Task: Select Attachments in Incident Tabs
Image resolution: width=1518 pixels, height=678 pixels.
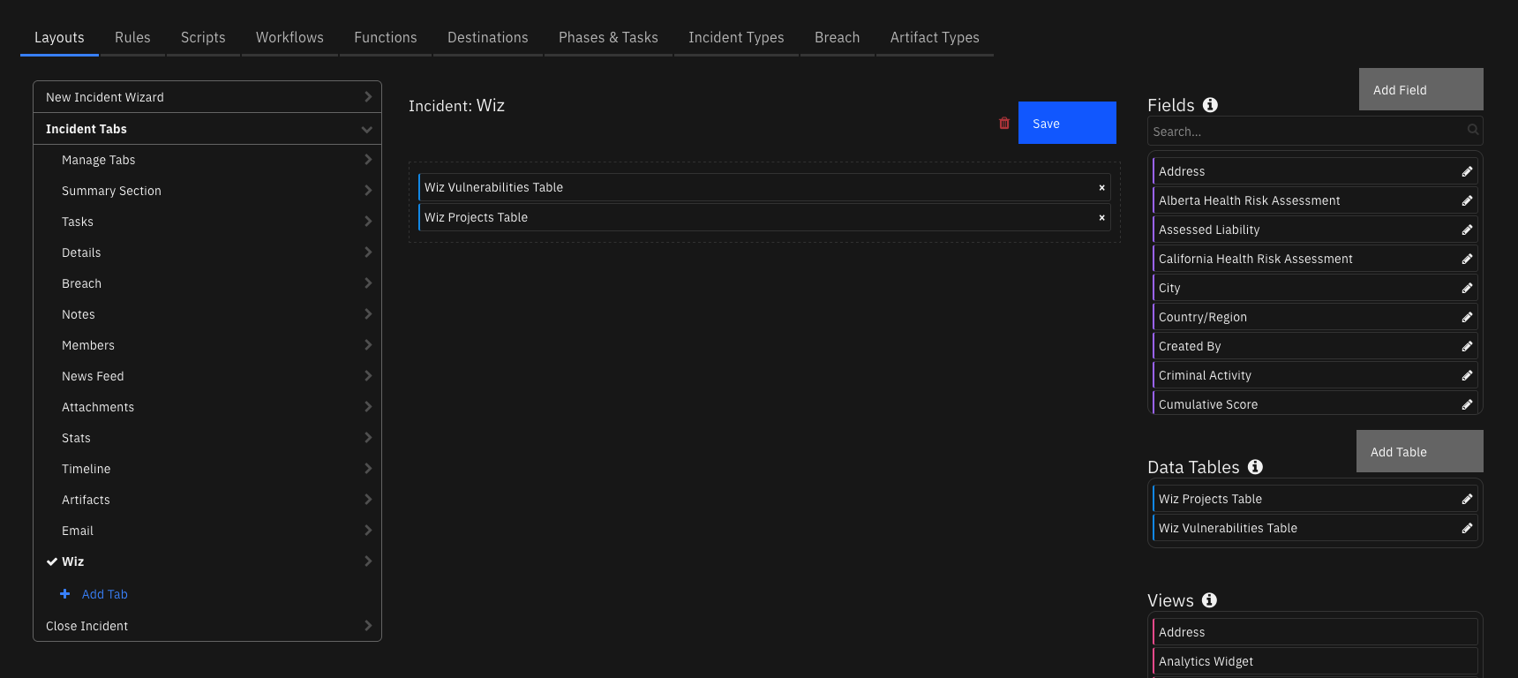Action: (x=207, y=407)
